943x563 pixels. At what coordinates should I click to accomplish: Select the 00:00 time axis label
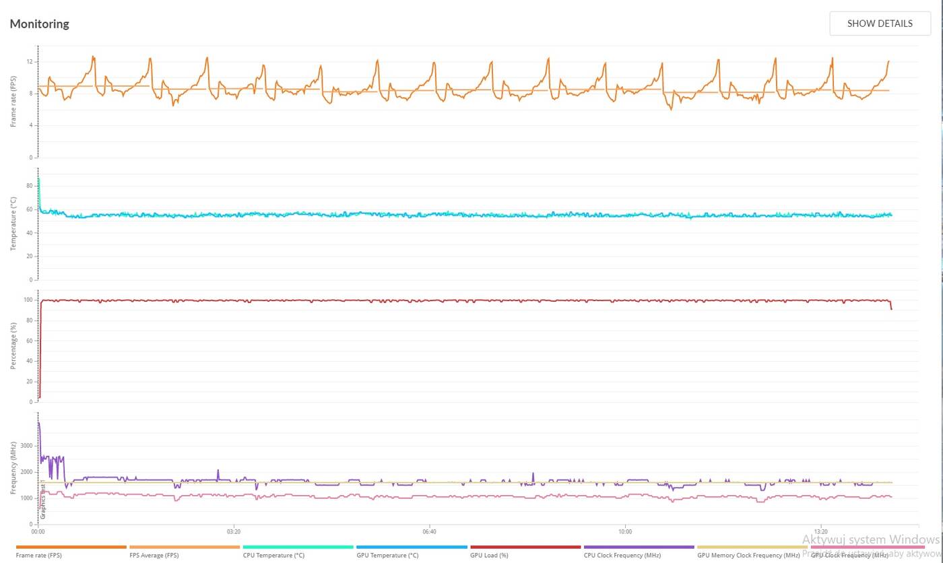tap(38, 532)
